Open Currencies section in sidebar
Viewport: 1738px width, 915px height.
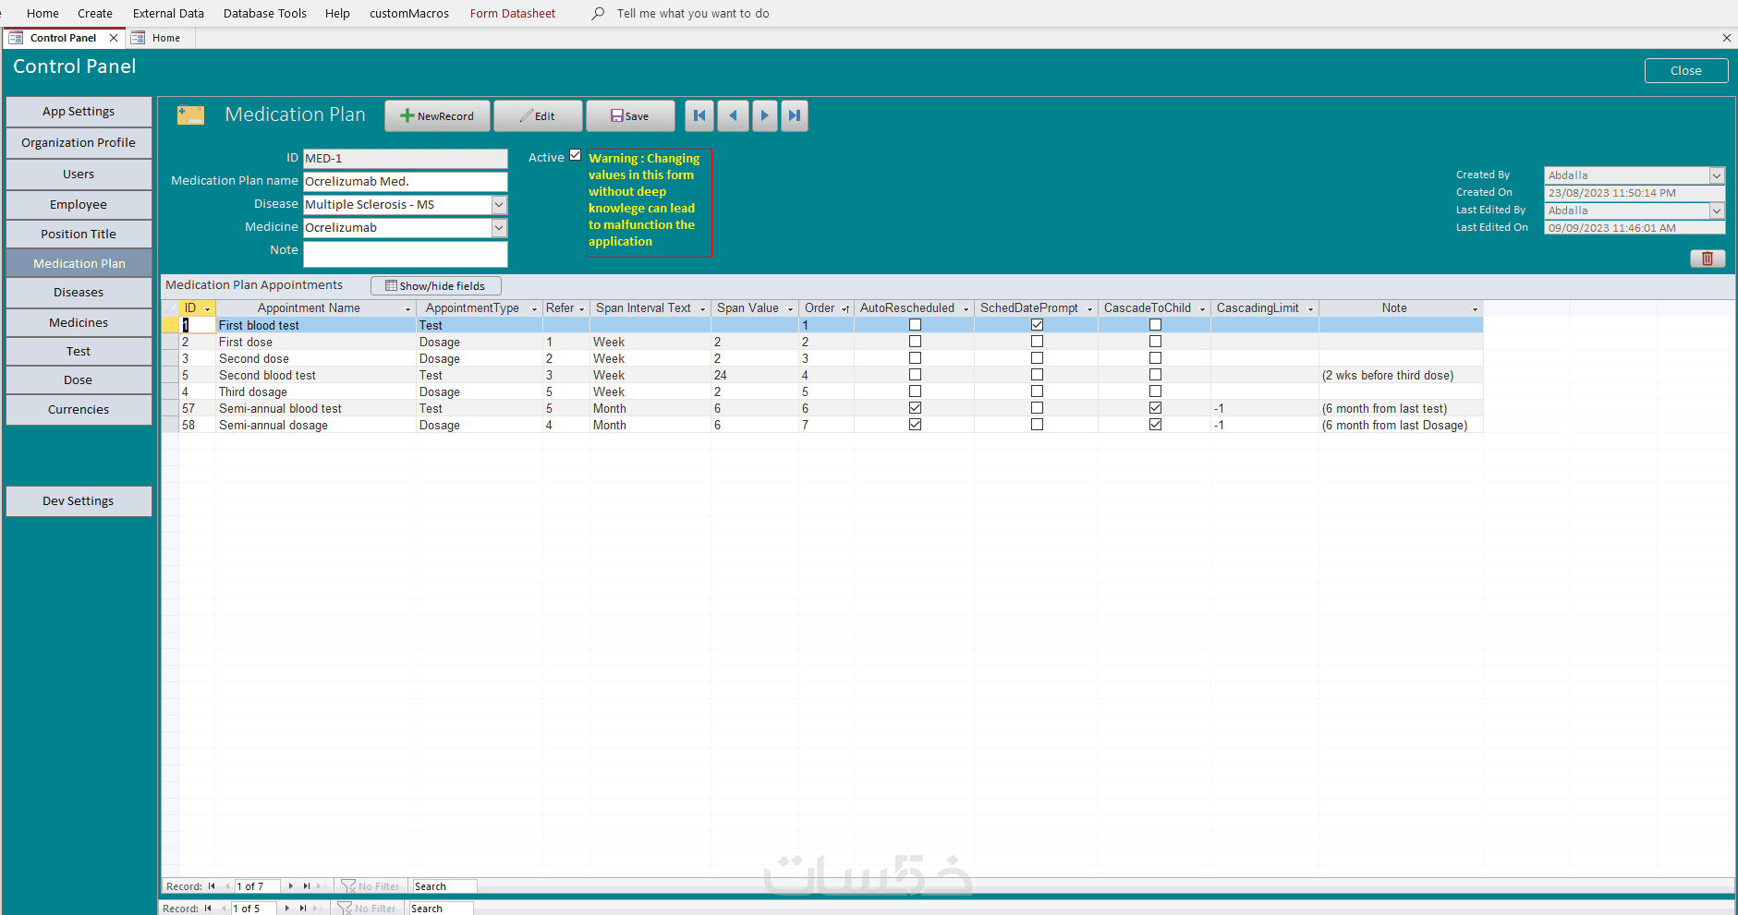pos(79,410)
